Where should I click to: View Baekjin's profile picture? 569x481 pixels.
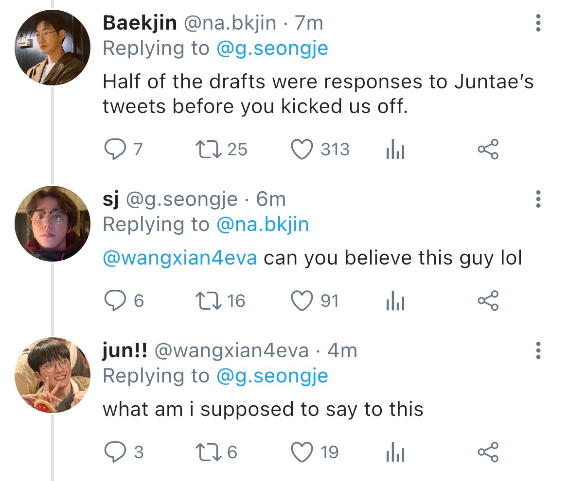[x=53, y=48]
